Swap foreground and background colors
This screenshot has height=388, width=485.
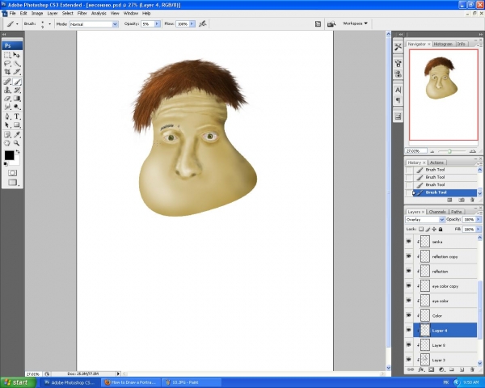[18, 152]
